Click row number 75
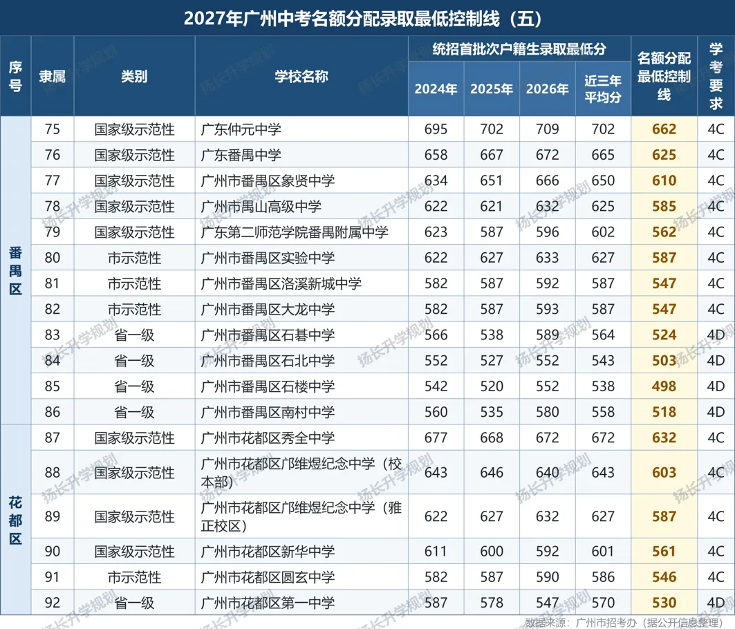The image size is (735, 629). click(x=52, y=129)
